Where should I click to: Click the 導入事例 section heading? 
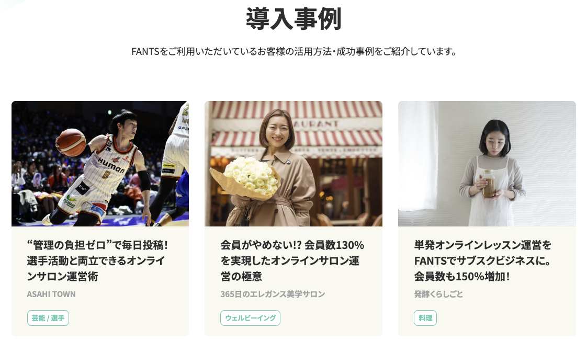[293, 19]
